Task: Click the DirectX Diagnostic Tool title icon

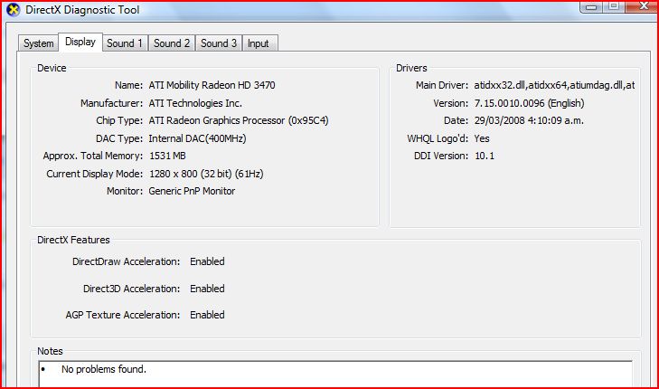Action: click(13, 10)
